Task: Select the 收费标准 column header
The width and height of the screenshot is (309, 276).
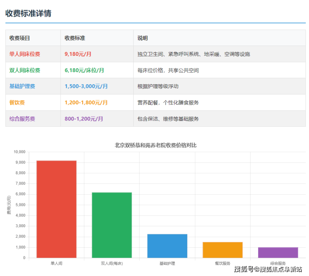Action: pyautogui.click(x=75, y=38)
